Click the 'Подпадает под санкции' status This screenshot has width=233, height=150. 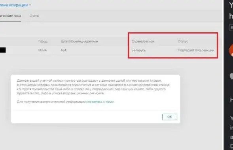tap(196, 50)
